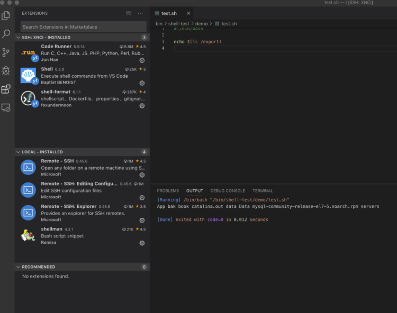Screen dimensions: 397x313
Task: Click the gear icon for Shell extension
Action: click(142, 83)
